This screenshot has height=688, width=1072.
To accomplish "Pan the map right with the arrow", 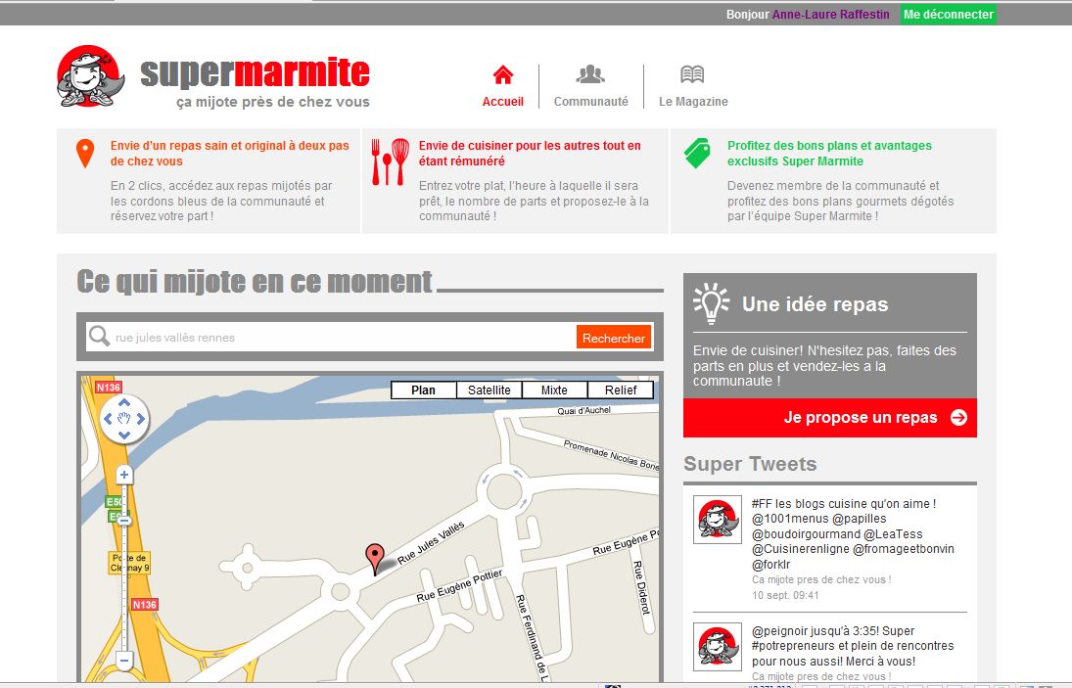I will click(140, 419).
